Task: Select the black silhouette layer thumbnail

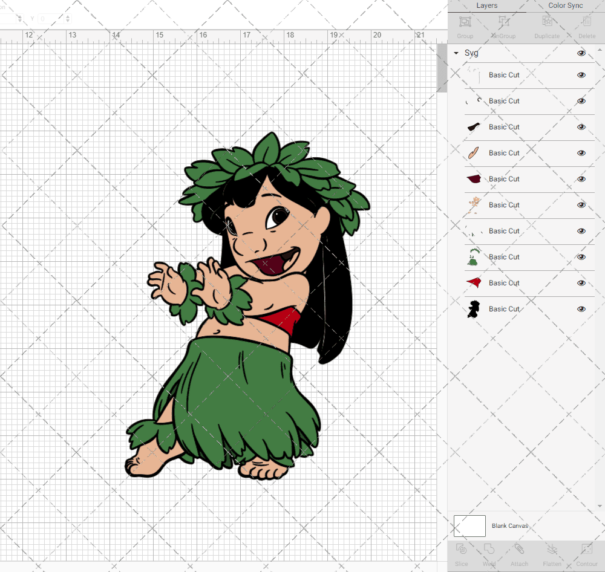Action: (474, 309)
